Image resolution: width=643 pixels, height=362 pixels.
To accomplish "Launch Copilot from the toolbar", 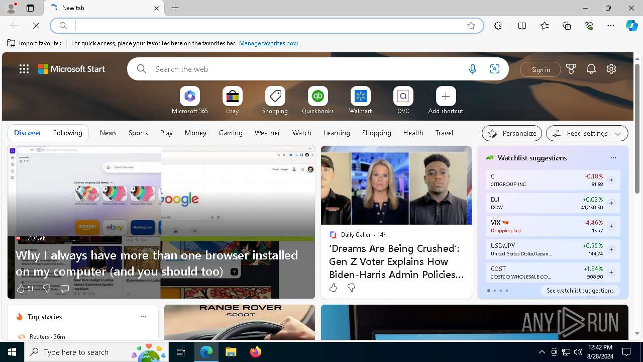I will [631, 26].
